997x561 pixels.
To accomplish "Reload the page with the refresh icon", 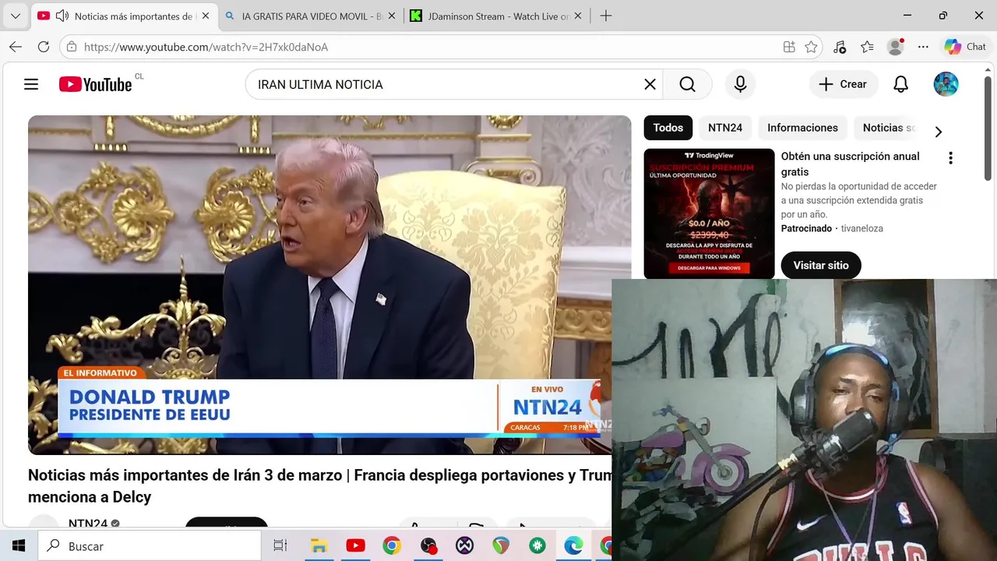I will click(44, 47).
